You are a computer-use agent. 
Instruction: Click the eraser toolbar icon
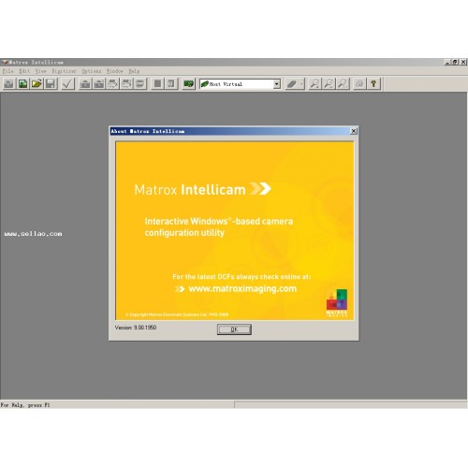[291, 83]
